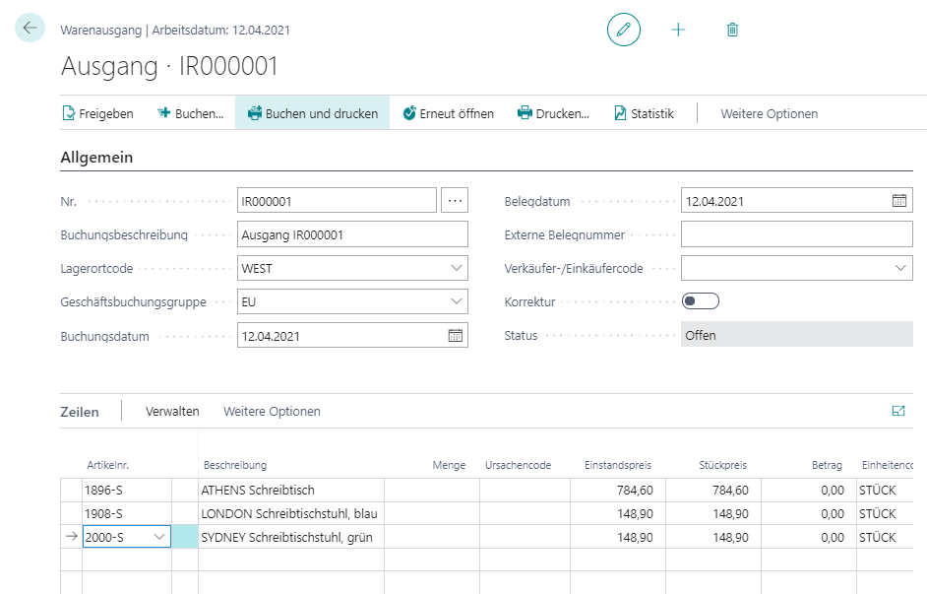The image size is (927, 594).
Task: Click Artikelnr. column header
Action: [107, 465]
